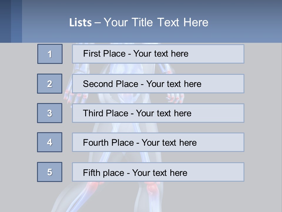Viewport: 282px width, 212px height.
Task: Click the Fourth Place text box
Action: tap(158, 143)
